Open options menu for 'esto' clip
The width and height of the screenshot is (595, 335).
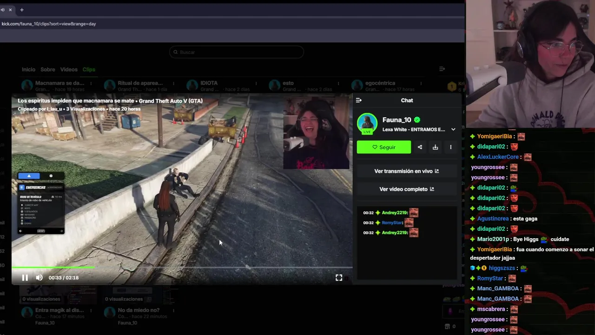click(x=338, y=83)
